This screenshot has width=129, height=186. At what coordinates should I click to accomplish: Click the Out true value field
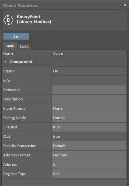click(89, 136)
